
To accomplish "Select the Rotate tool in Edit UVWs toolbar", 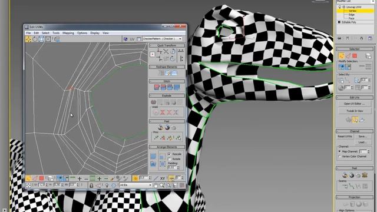I will click(x=35, y=39).
